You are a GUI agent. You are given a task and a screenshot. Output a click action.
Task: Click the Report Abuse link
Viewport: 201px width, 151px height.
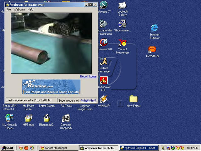(88, 76)
